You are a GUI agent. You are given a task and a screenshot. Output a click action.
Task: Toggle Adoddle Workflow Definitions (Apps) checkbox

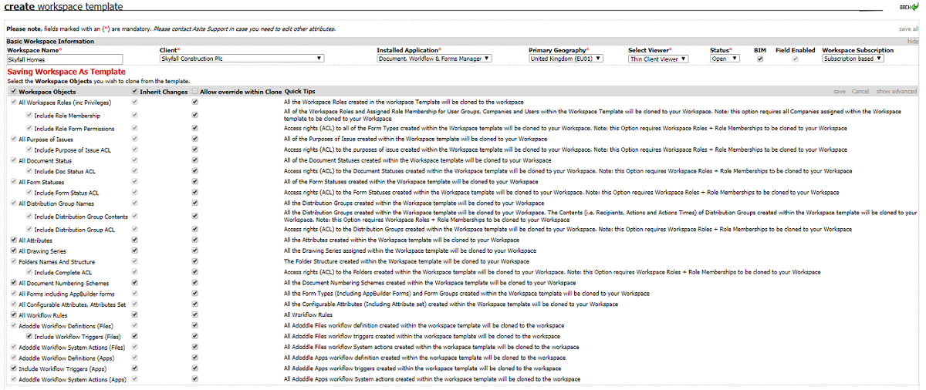(x=13, y=358)
